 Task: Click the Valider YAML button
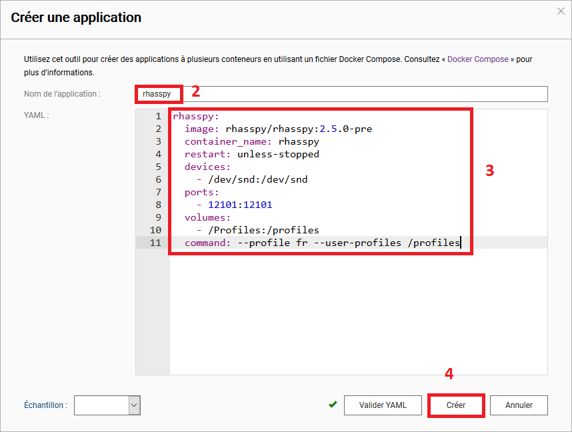click(x=383, y=405)
